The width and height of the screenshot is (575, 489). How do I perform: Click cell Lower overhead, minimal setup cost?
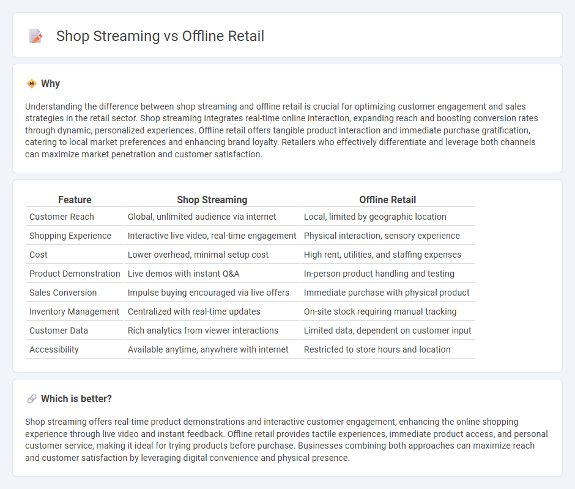click(x=212, y=255)
